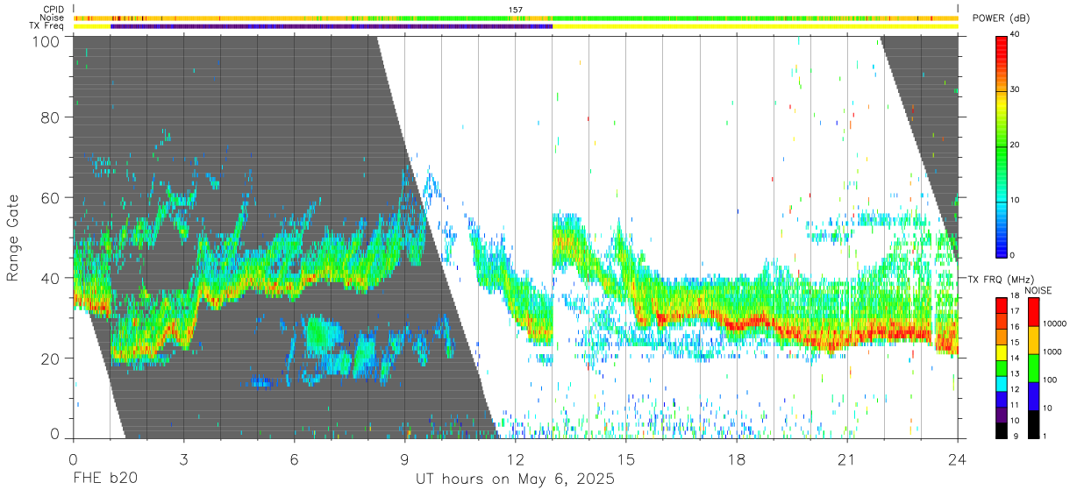
Task: Click the CPID label at top left
Action: (53, 10)
